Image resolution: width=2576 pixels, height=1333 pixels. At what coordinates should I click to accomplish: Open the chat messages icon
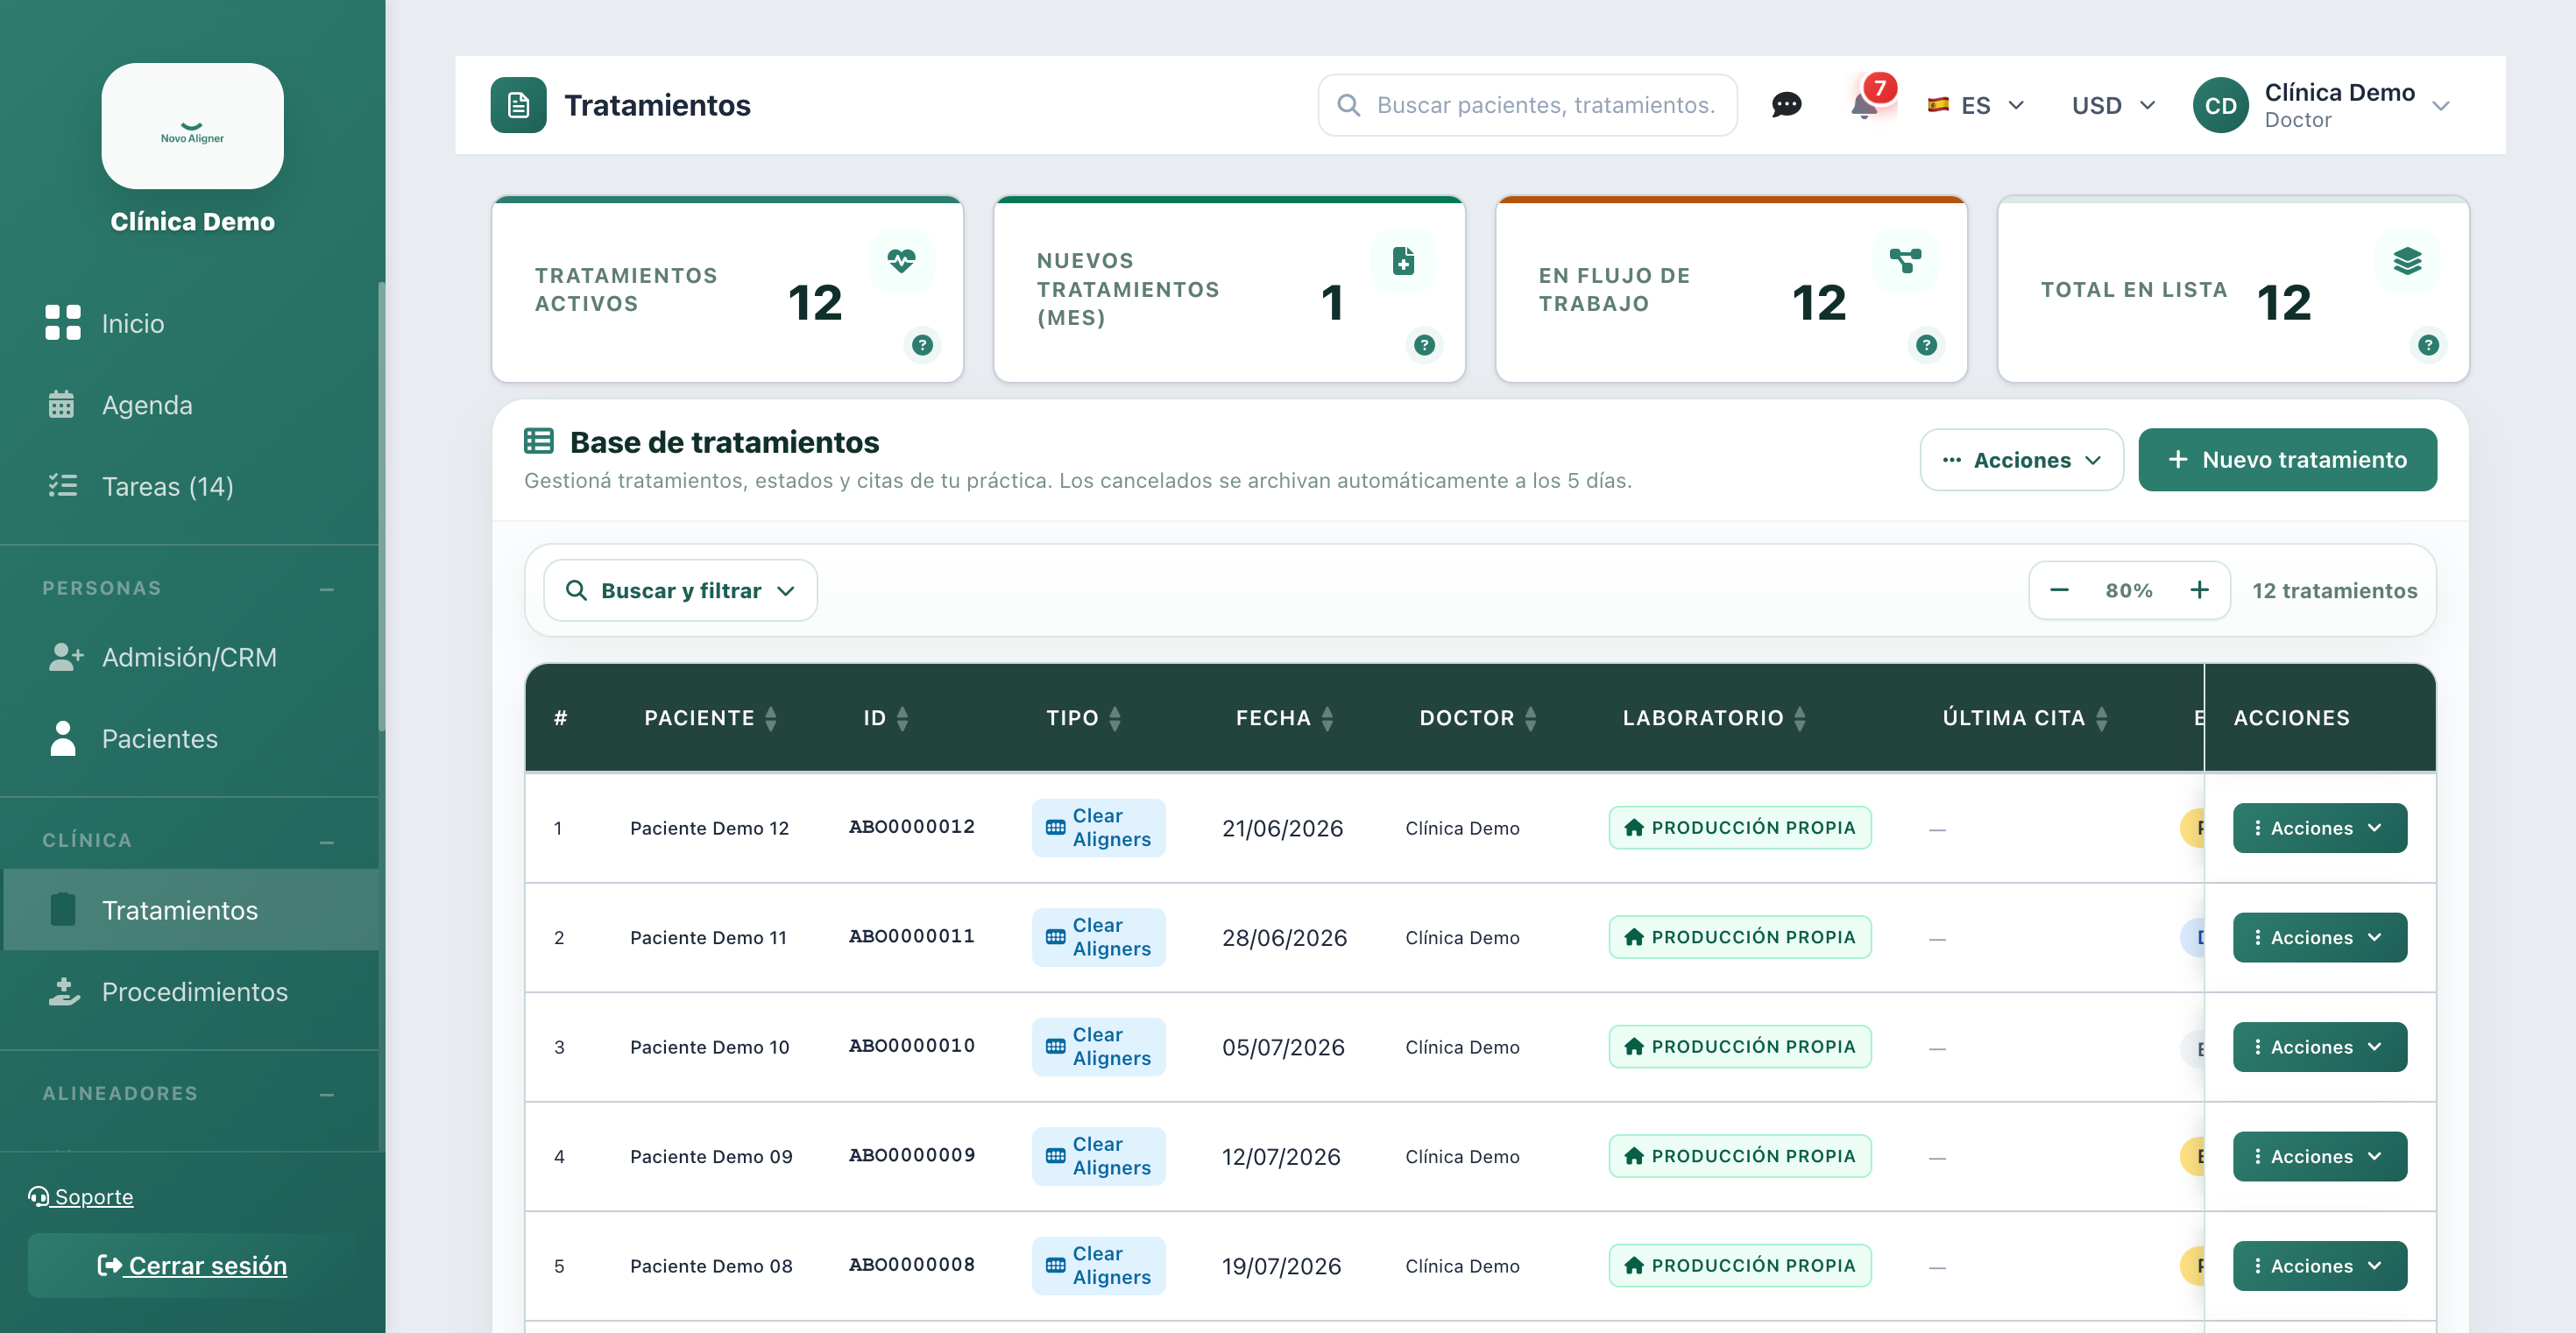pos(1786,105)
